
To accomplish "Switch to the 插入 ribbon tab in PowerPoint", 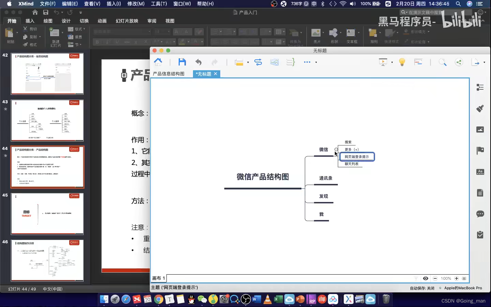I will point(30,21).
